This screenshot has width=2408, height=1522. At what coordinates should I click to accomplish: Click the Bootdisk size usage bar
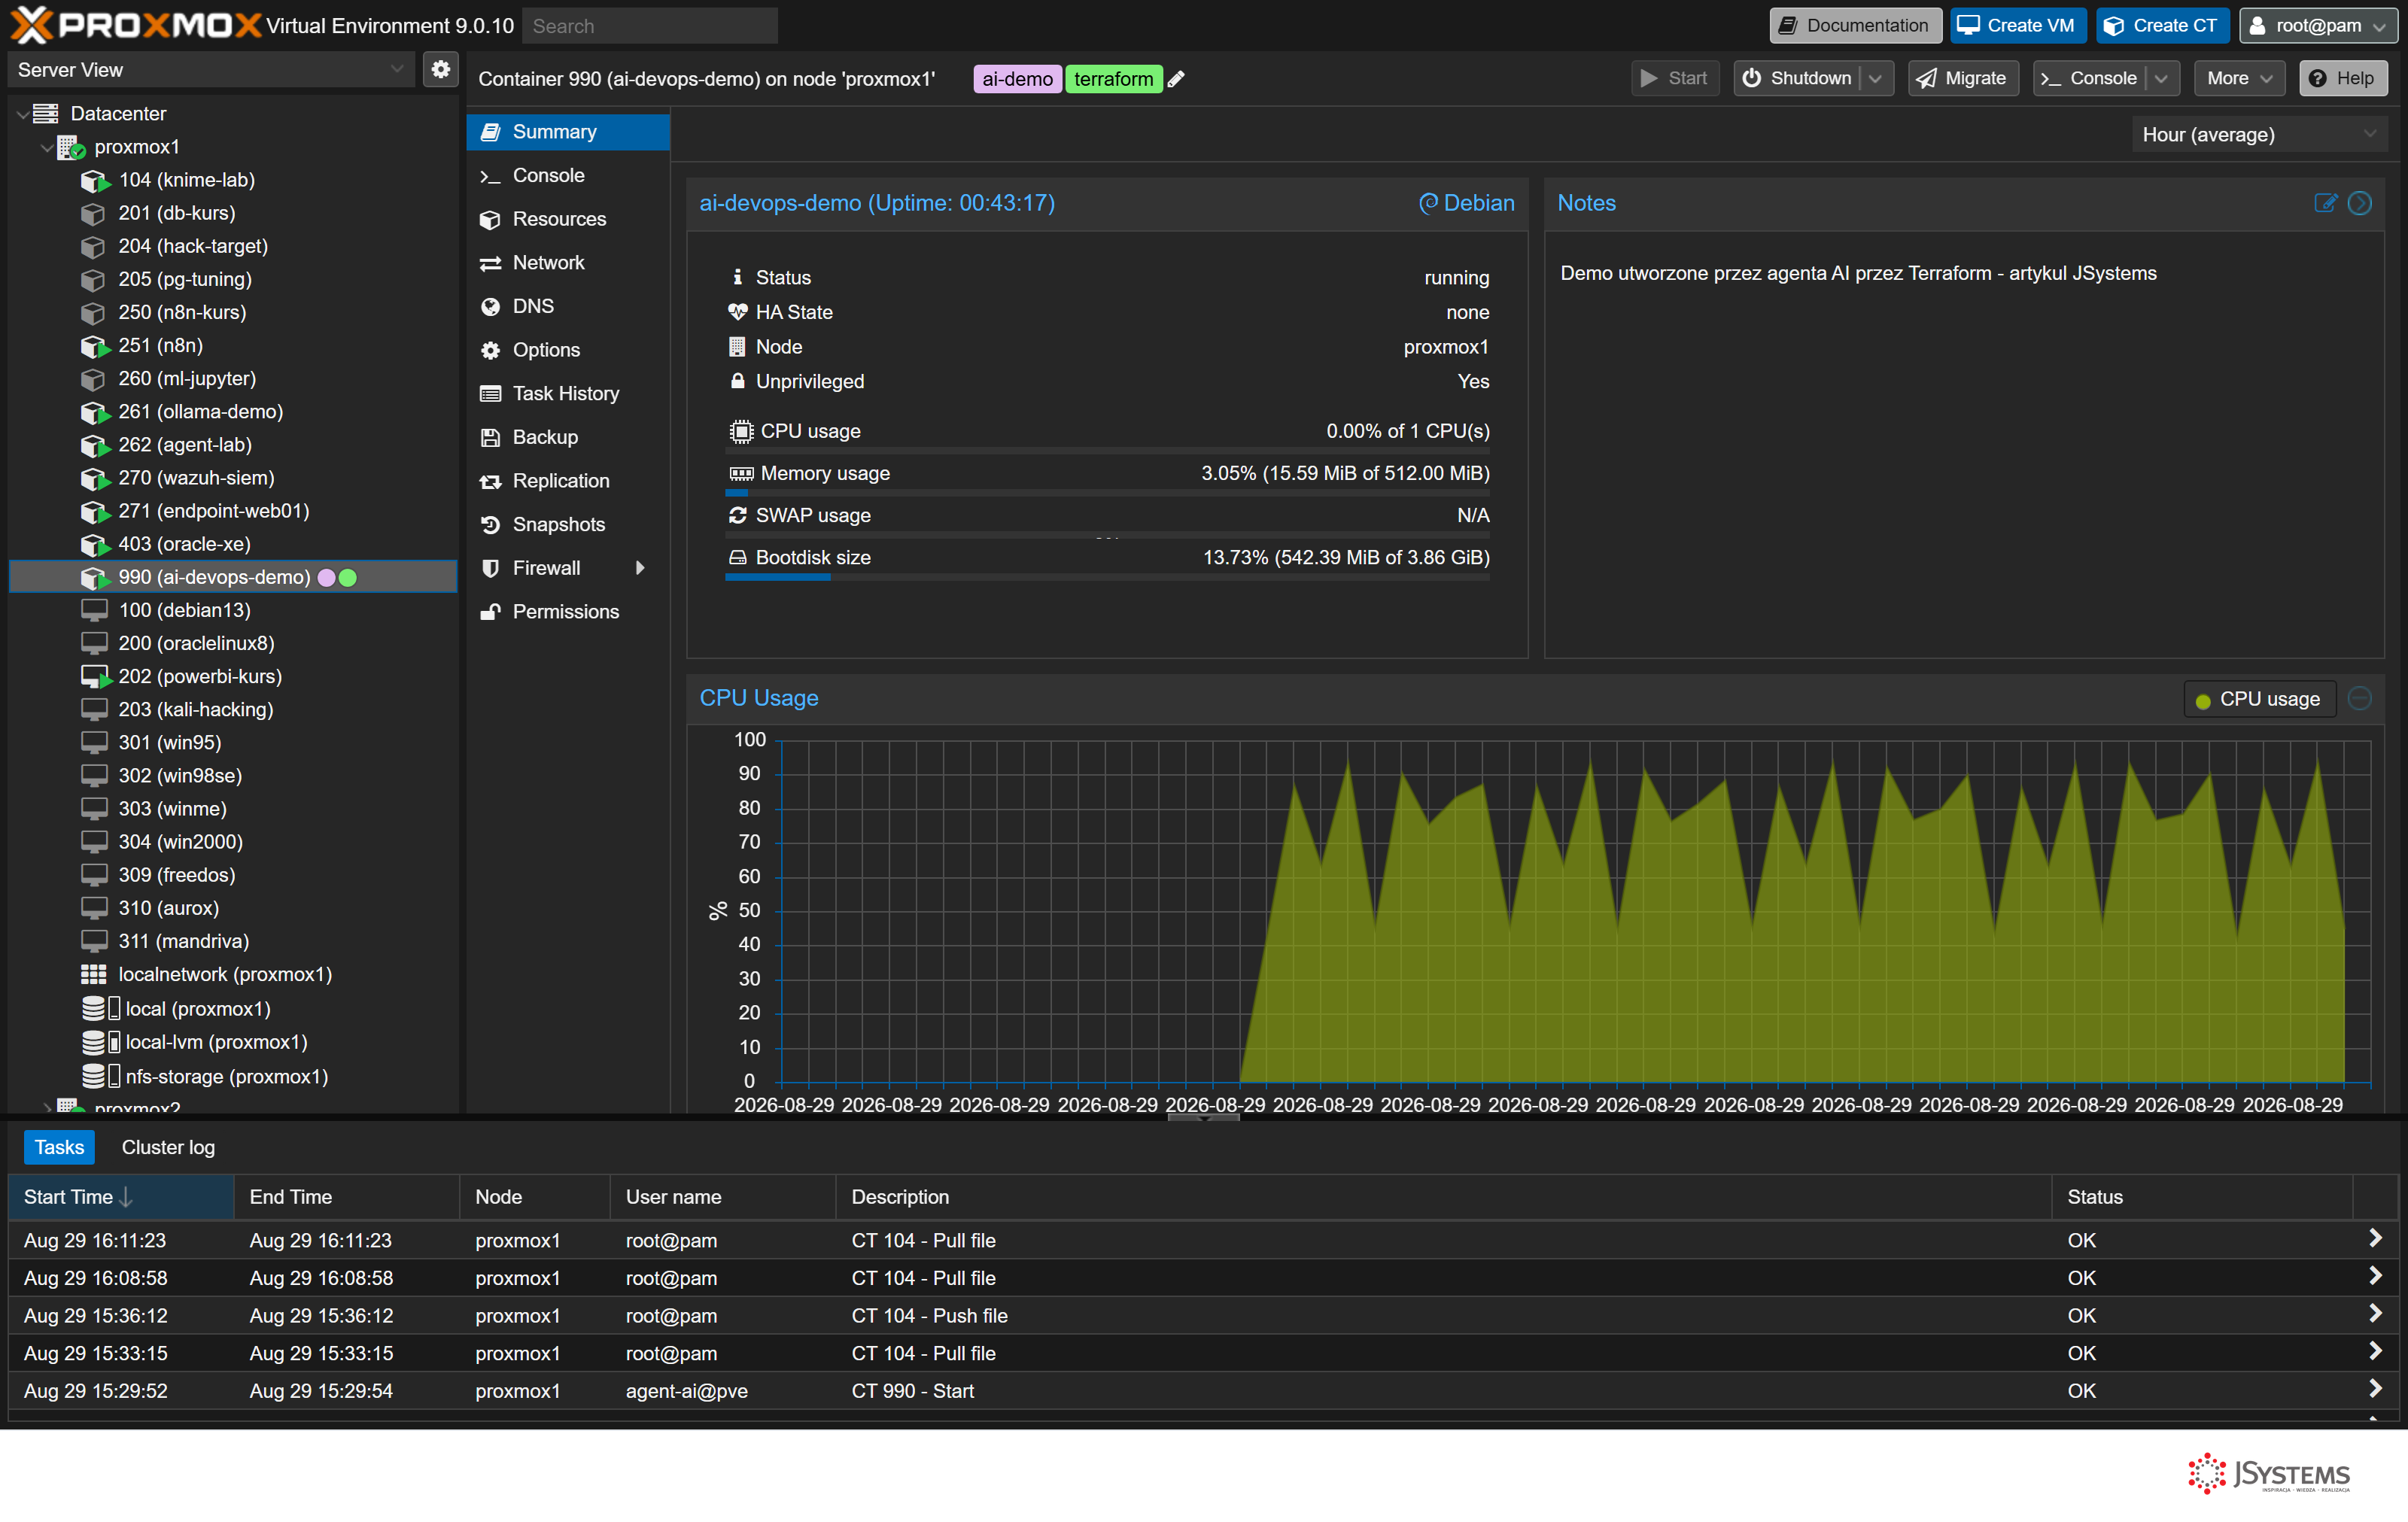coord(1107,577)
